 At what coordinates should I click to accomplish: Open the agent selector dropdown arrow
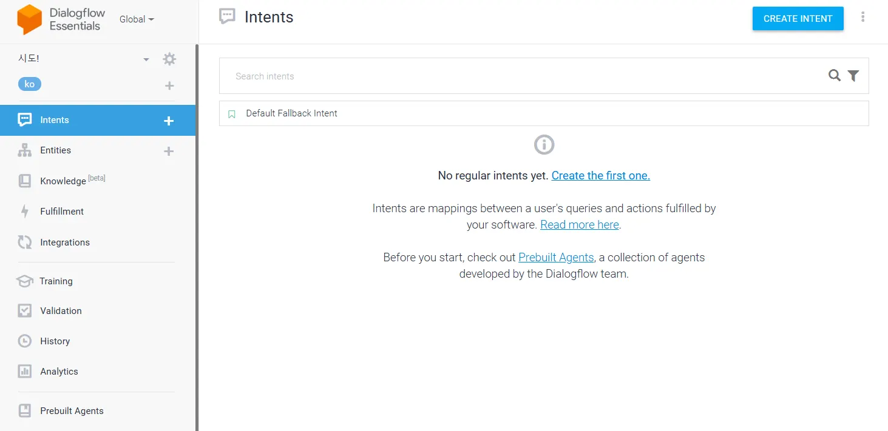(x=146, y=59)
